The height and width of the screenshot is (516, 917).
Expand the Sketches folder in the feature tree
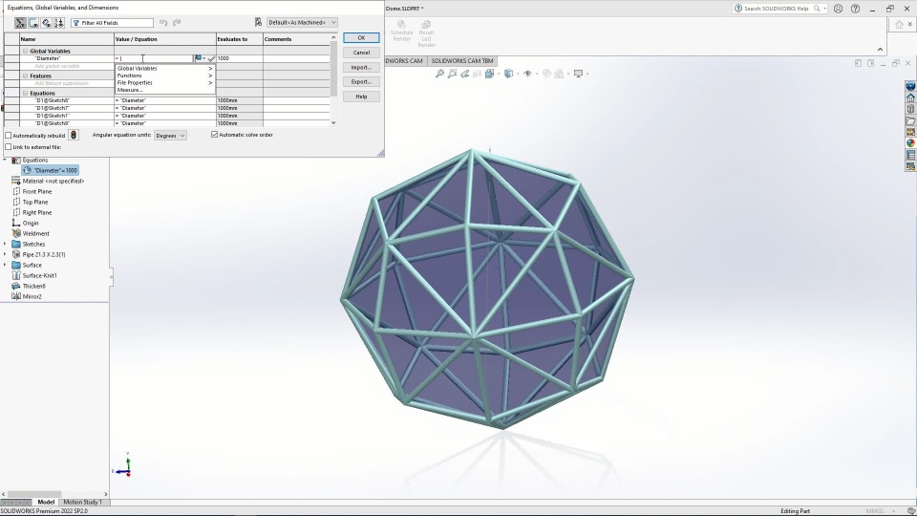6,244
